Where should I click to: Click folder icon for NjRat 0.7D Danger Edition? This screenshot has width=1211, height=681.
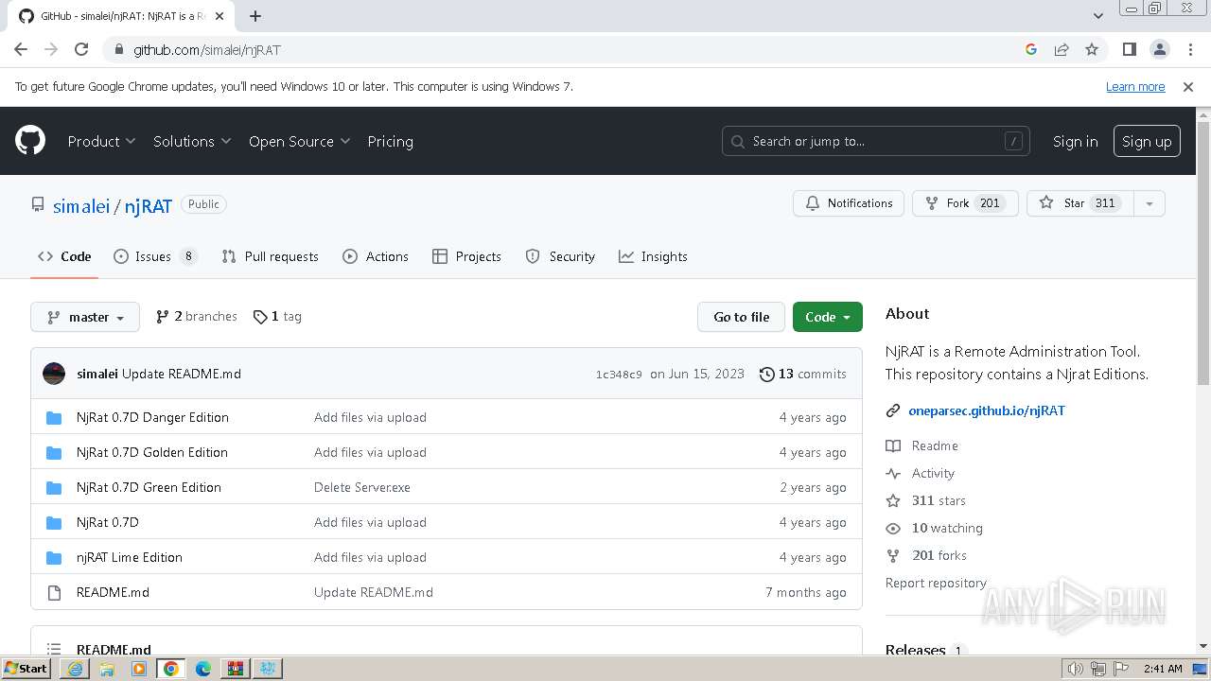pyautogui.click(x=54, y=417)
